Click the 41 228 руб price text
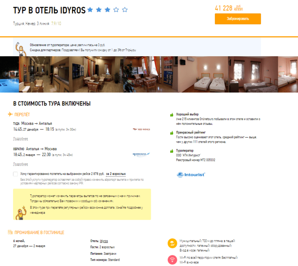 (x=229, y=8)
